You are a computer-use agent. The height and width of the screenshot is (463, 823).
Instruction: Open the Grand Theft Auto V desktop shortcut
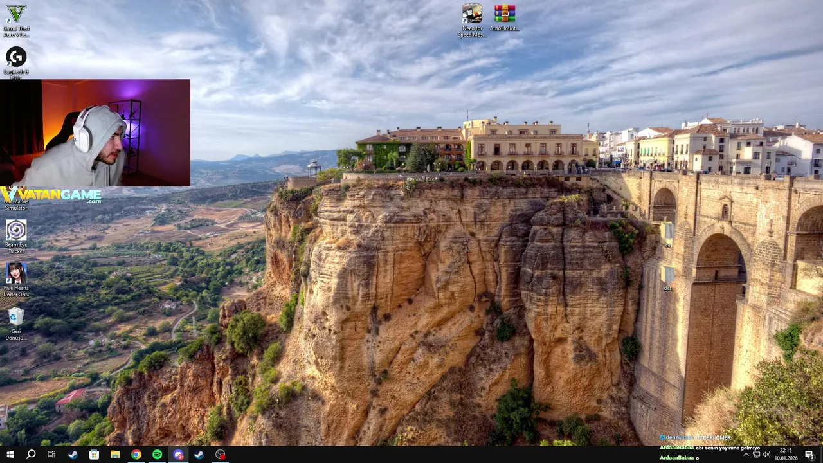coord(16,20)
